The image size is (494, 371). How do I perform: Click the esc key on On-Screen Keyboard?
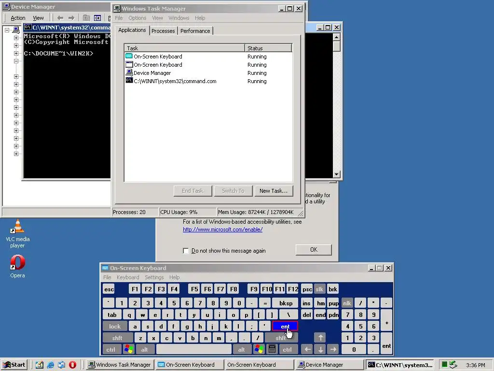pyautogui.click(x=109, y=289)
